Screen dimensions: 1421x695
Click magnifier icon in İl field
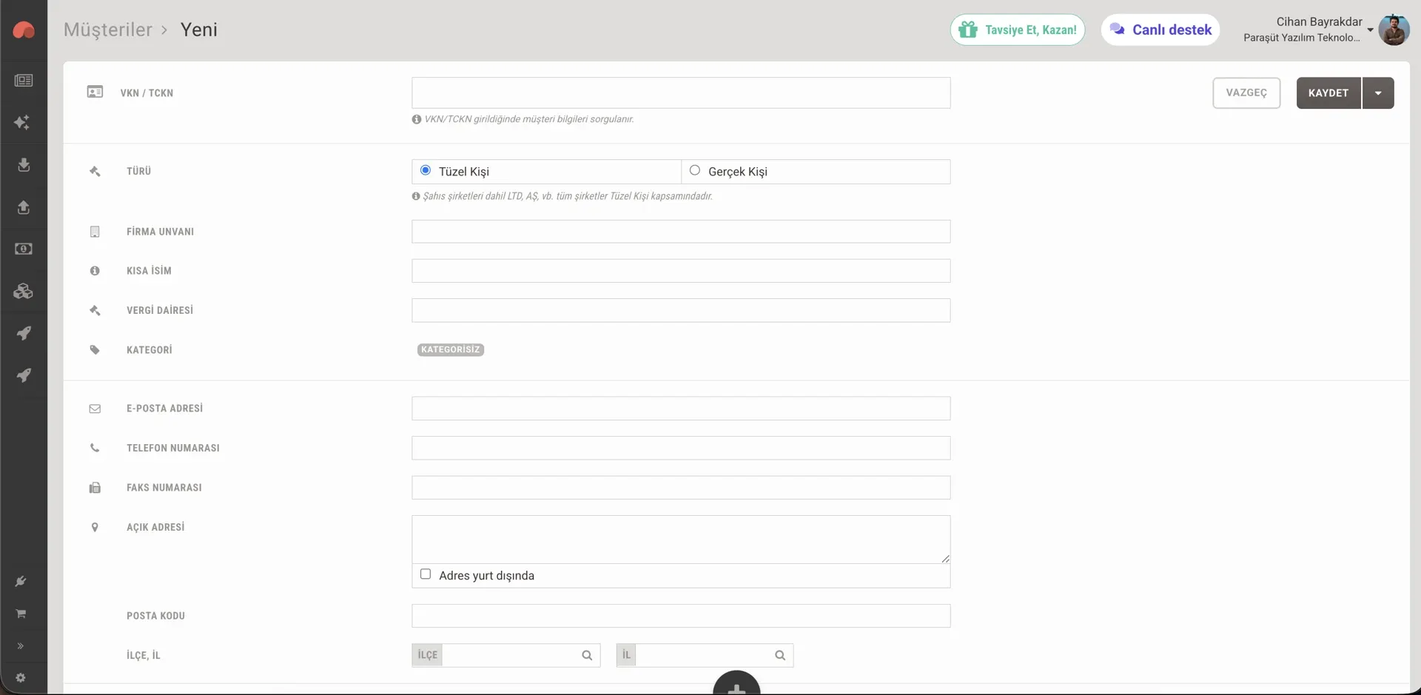780,655
